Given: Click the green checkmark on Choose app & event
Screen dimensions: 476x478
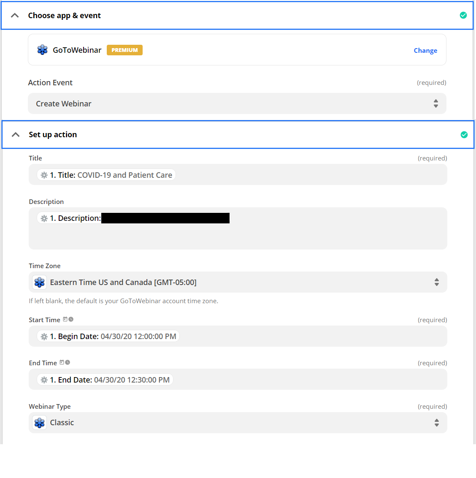Looking at the screenshot, I should [463, 15].
